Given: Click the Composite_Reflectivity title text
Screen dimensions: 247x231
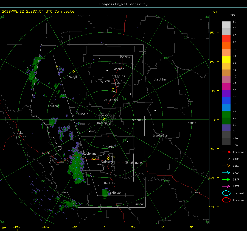Looking at the screenshot, I should 123,4.
